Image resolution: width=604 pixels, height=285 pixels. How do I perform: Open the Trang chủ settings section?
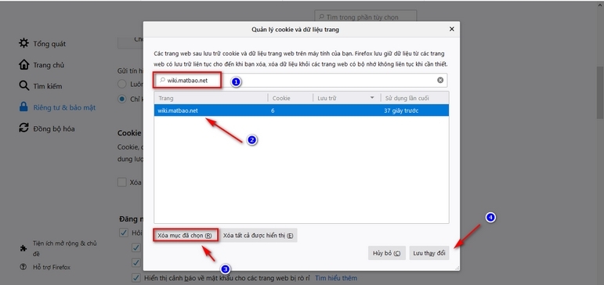[x=49, y=65]
